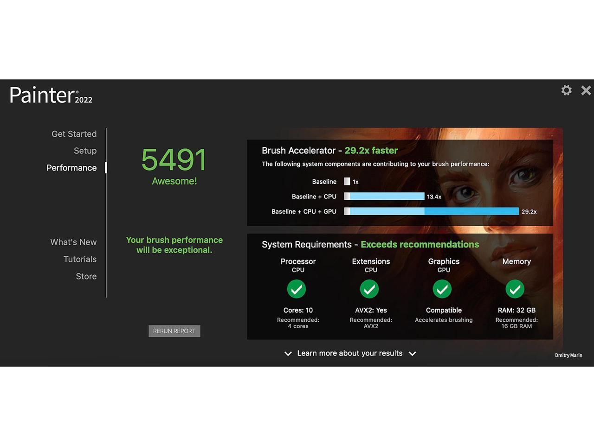Screen dimensions: 594x445
Task: Click the Extensions AVX2 green checkmark
Action: click(x=369, y=289)
